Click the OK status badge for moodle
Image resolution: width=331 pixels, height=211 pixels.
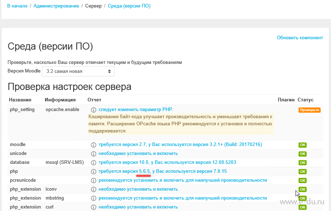click(x=303, y=145)
